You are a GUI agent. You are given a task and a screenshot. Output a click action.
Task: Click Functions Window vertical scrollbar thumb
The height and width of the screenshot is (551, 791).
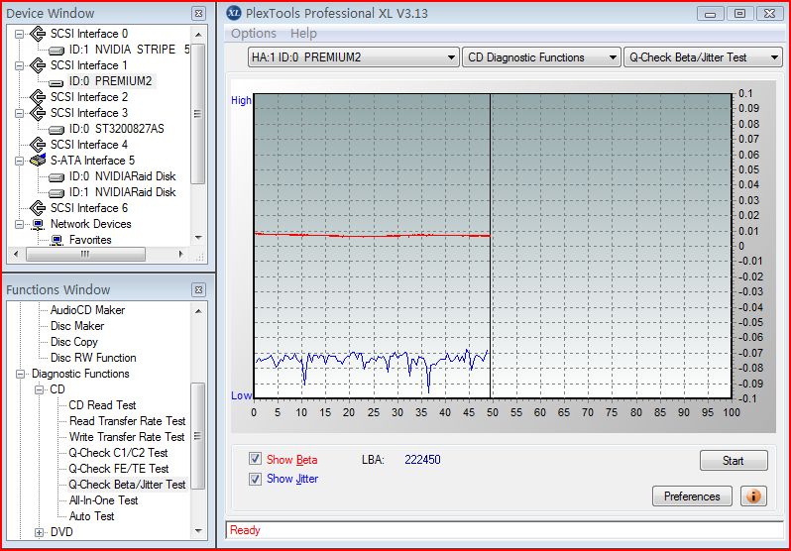click(198, 436)
